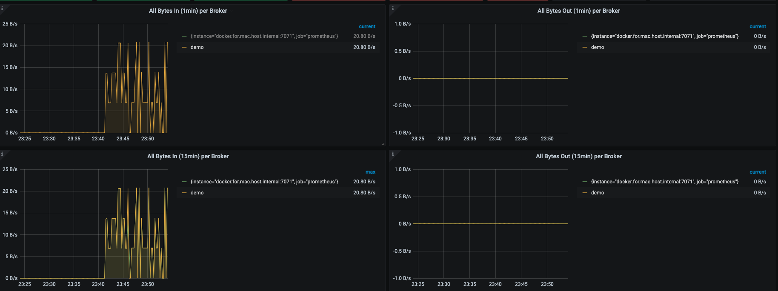Click info icon on All Bytes In (1min) panel
The width and height of the screenshot is (778, 291).
(2, 8)
